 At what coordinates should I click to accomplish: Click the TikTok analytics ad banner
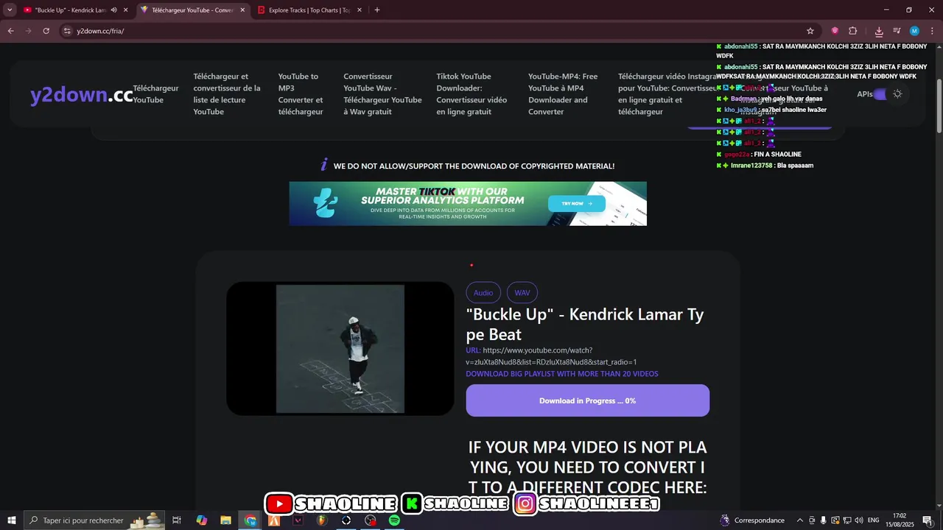tap(468, 204)
